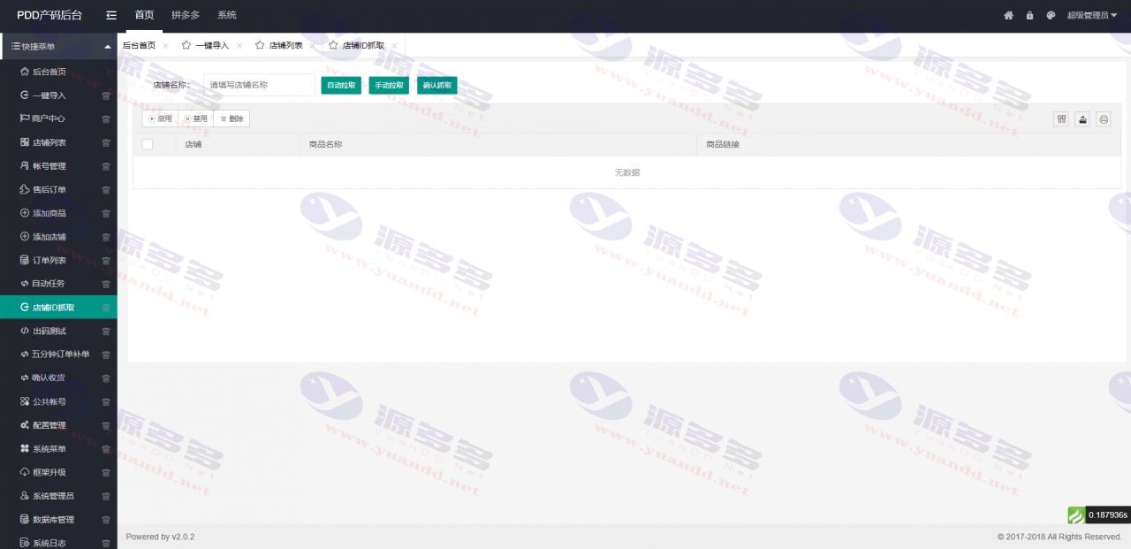Delete 公共帐号 shortcut via its trash icon
Image resolution: width=1131 pixels, height=549 pixels.
point(106,401)
